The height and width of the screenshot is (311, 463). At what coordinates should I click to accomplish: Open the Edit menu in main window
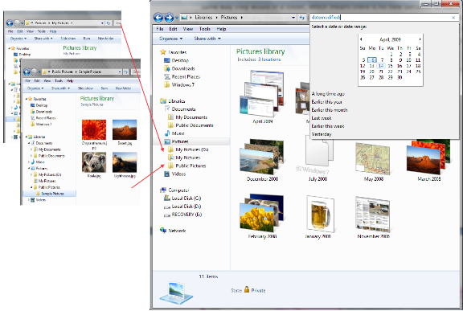[173, 29]
